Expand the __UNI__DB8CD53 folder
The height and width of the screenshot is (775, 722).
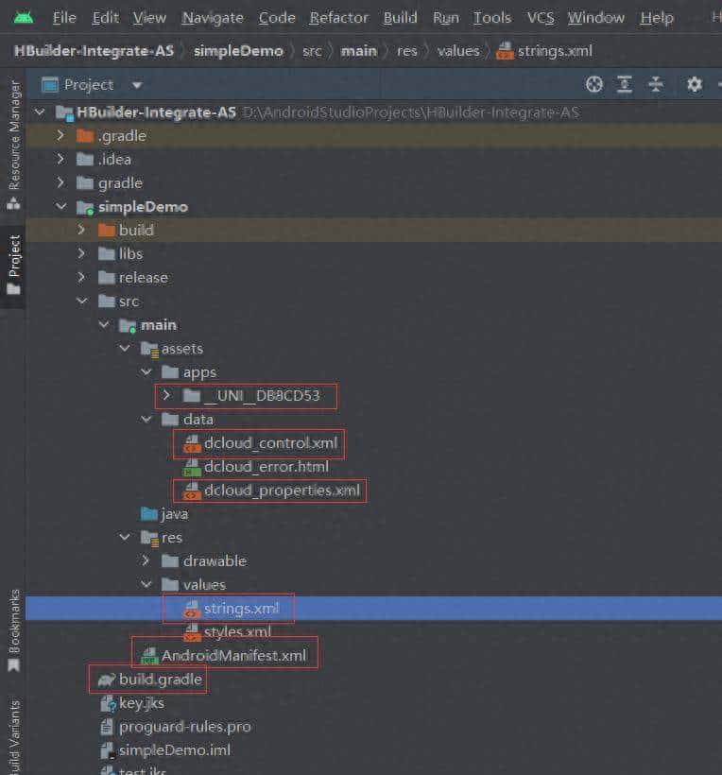166,396
